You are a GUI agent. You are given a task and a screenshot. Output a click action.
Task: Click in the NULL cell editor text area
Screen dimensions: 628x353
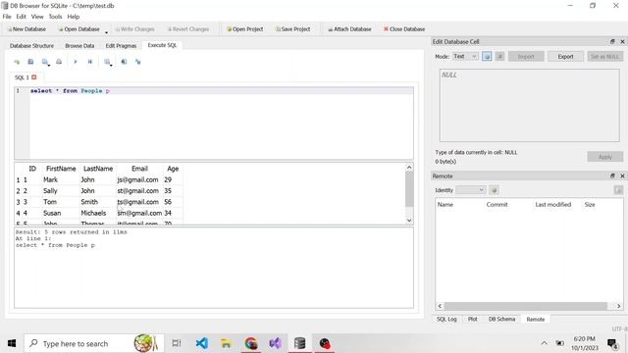pos(530,105)
